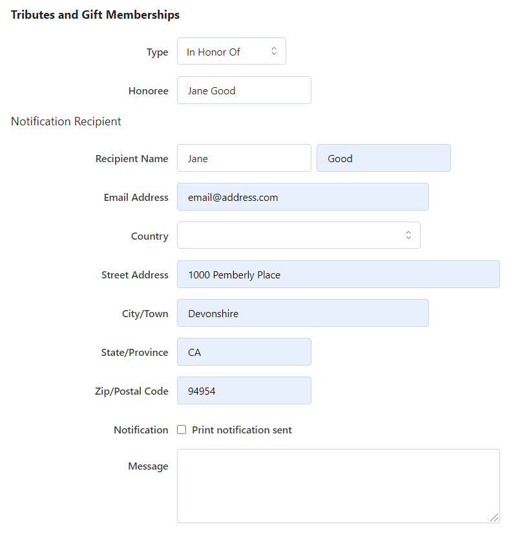
Task: Focus the Email Address input field
Action: tap(303, 196)
